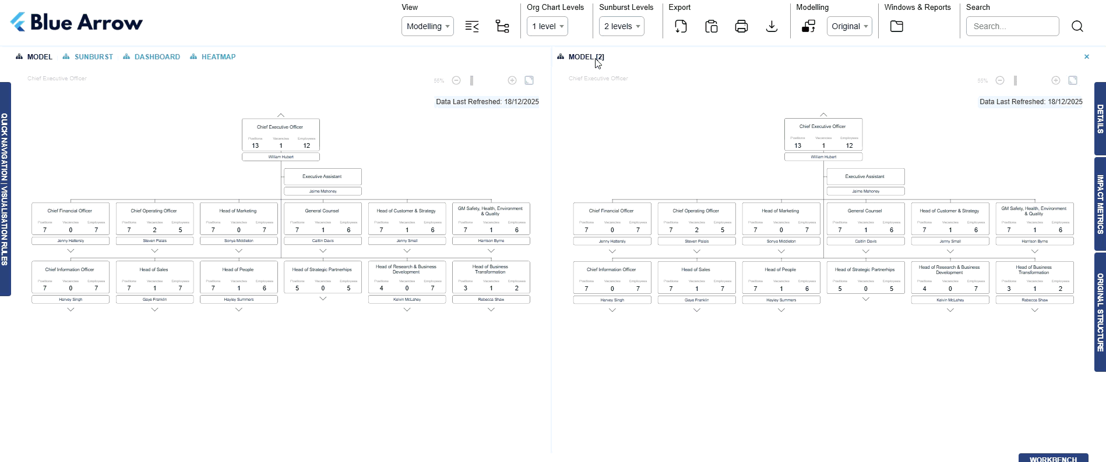Switch to the DASHBOARD tab
The image size is (1106, 462).
(x=152, y=56)
